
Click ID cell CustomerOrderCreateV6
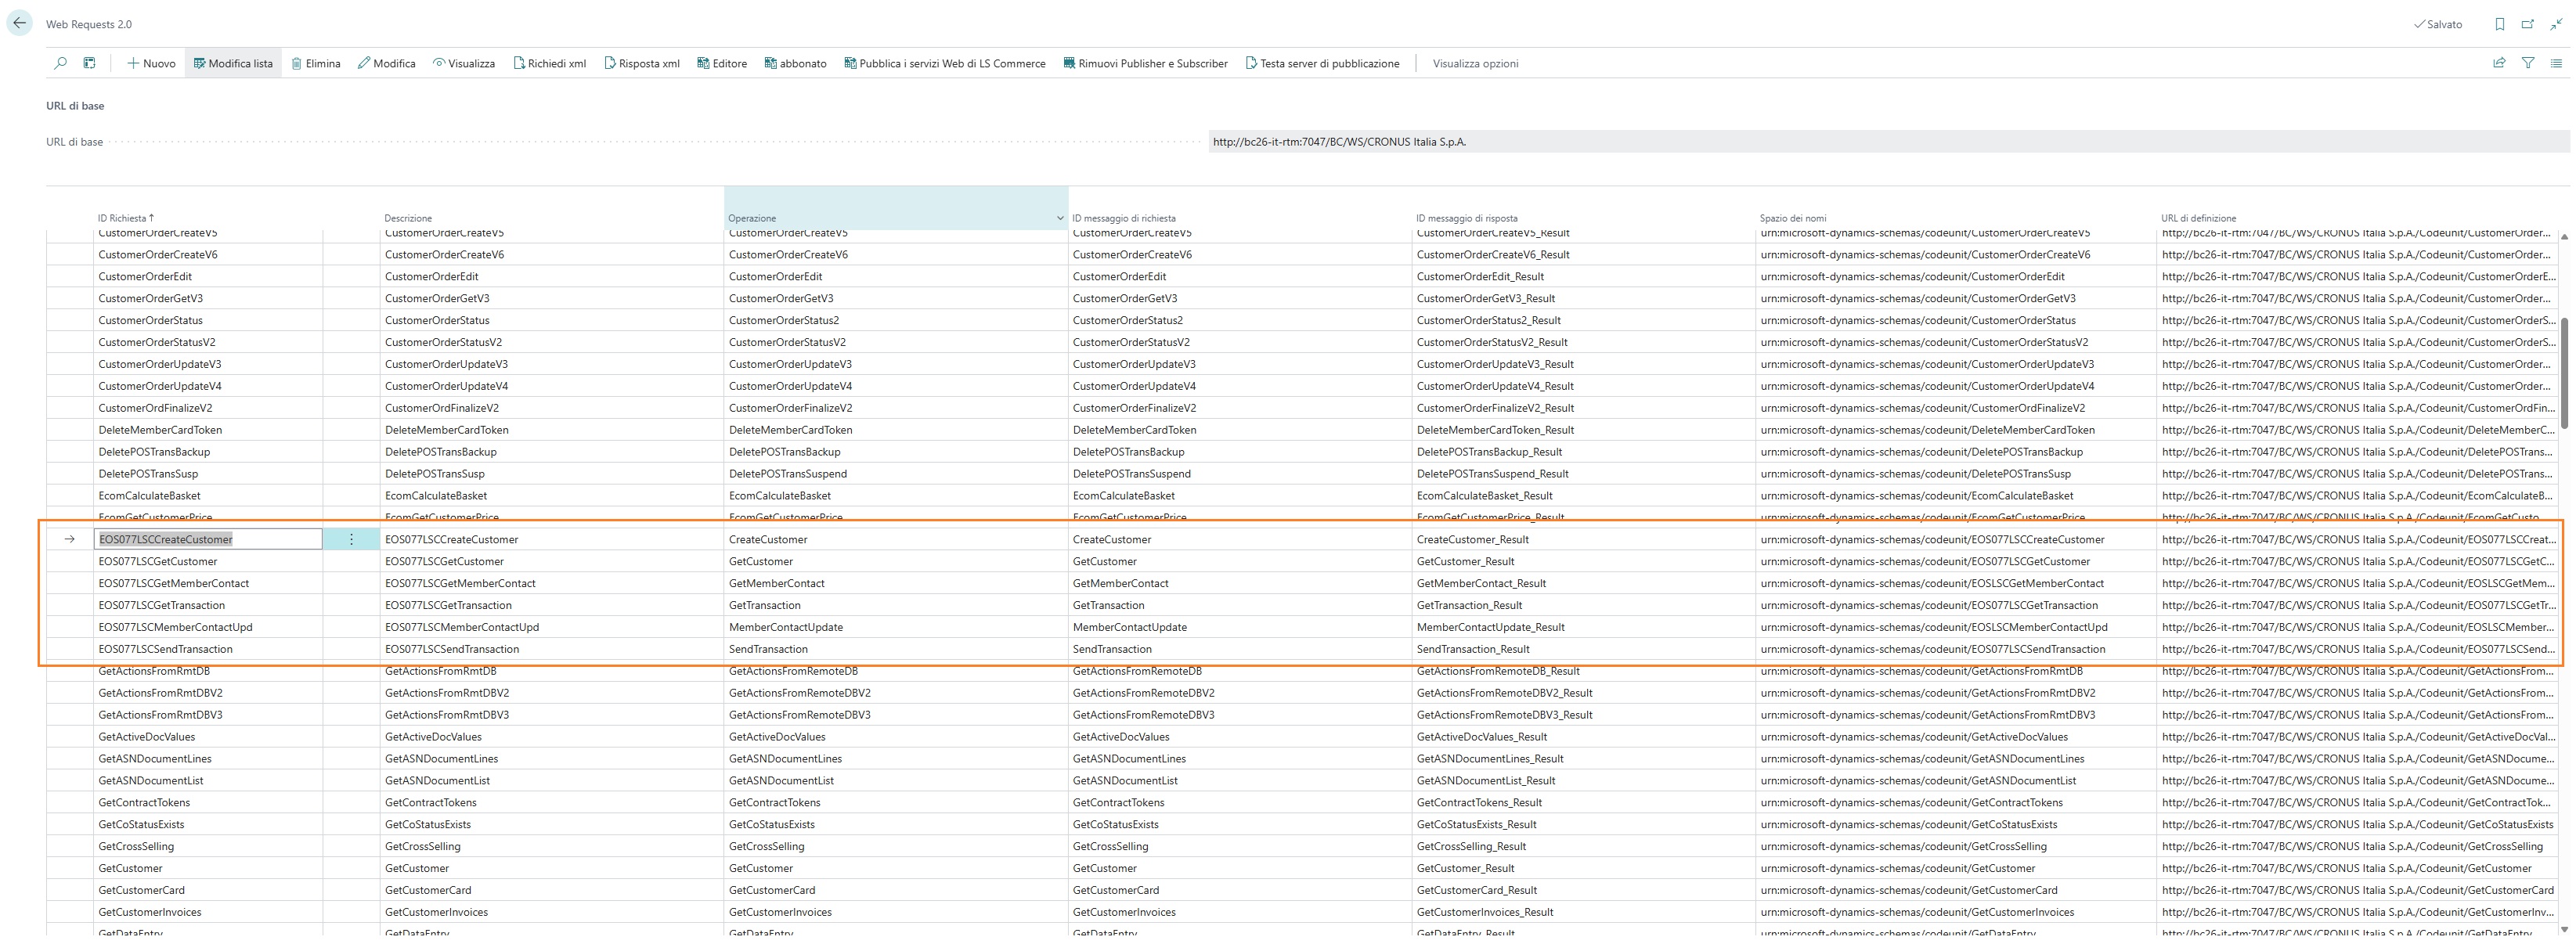[208, 254]
